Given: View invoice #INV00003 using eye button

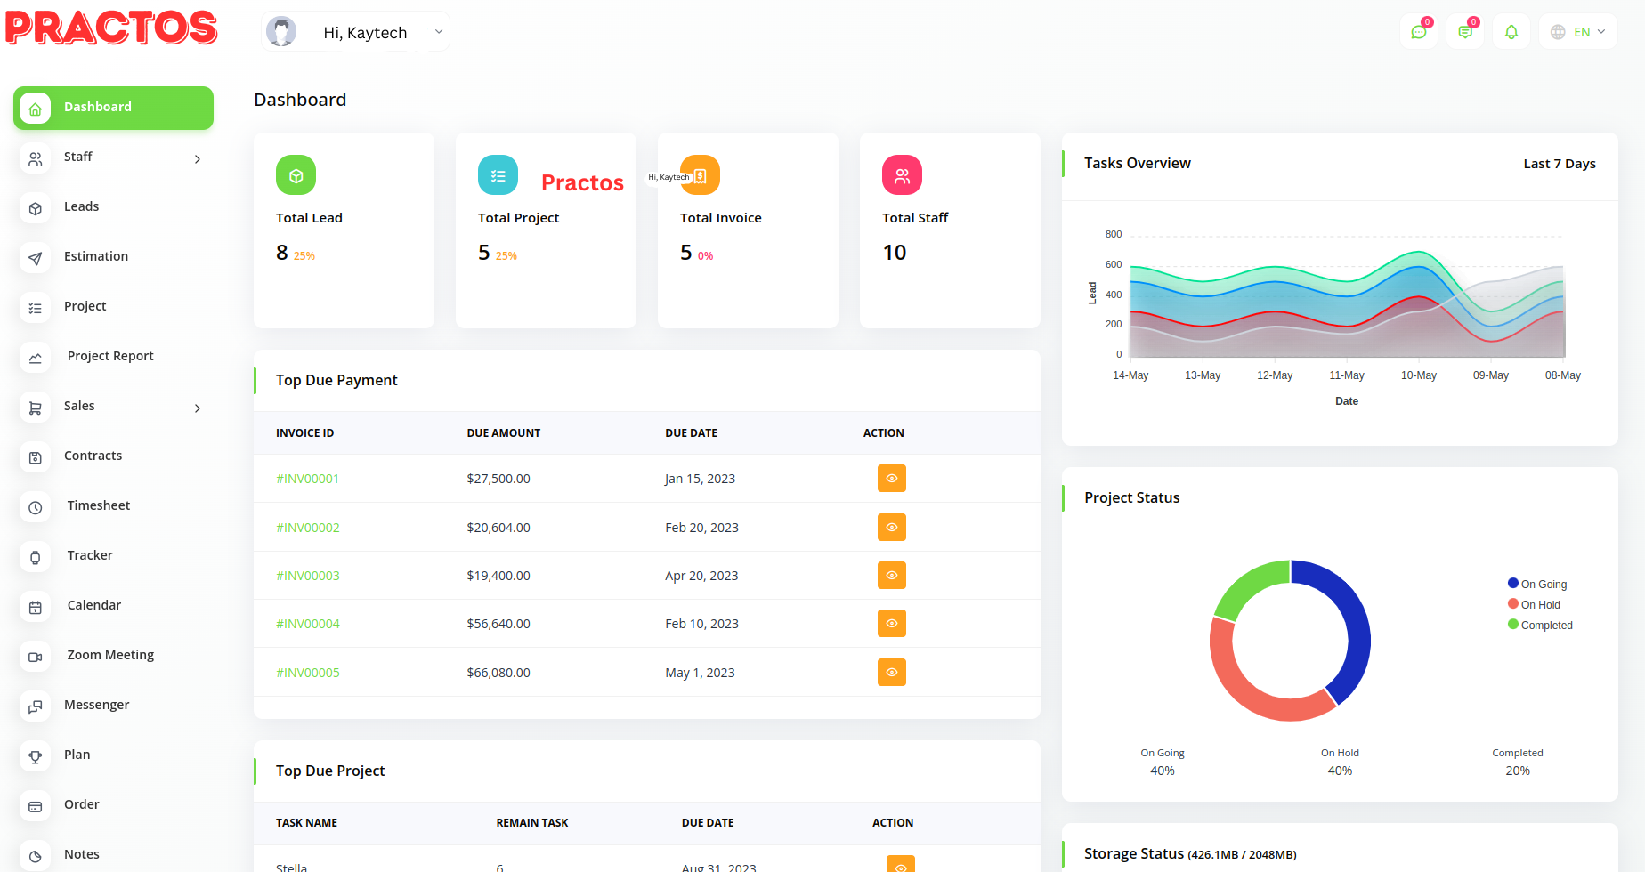Looking at the screenshot, I should 891,576.
